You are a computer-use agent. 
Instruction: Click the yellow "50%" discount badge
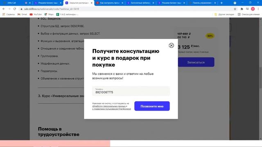tap(210, 36)
